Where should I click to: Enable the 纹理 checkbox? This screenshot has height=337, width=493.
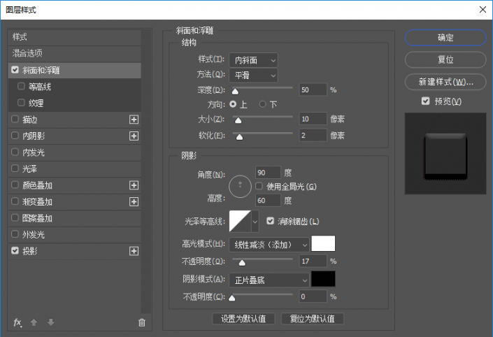[21, 103]
